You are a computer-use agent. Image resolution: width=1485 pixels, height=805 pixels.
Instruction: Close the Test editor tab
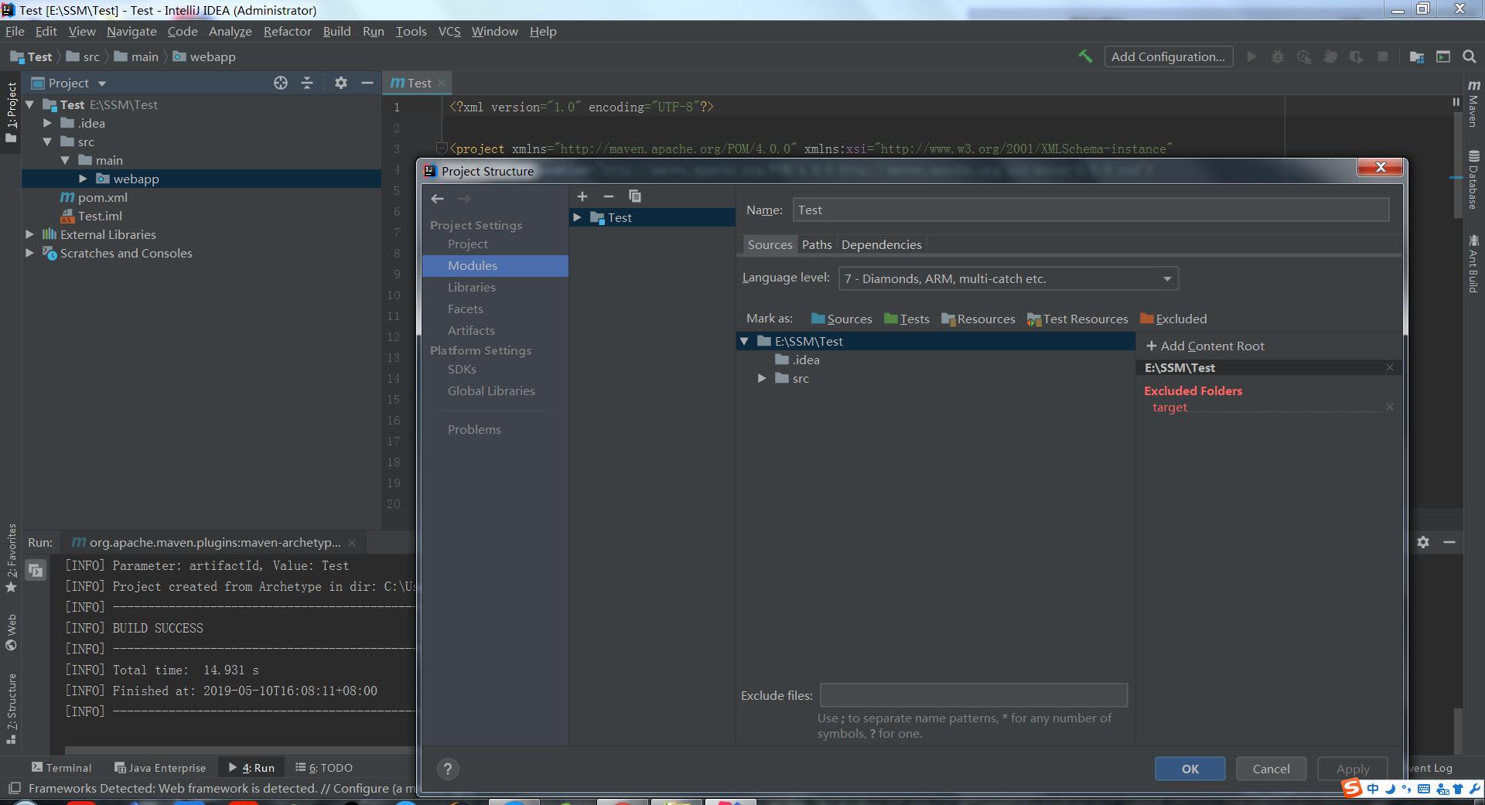pyautogui.click(x=442, y=83)
